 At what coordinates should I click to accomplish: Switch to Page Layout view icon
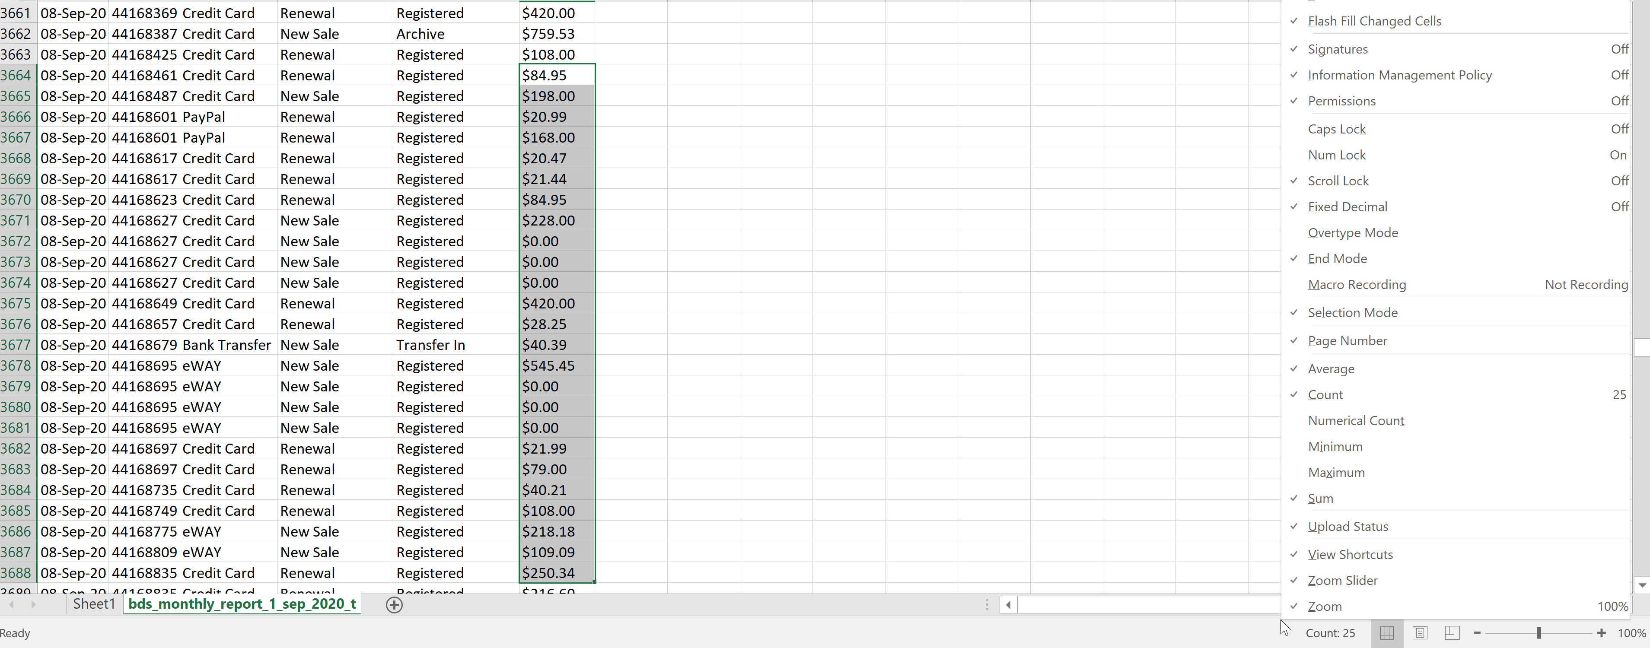[x=1419, y=632]
